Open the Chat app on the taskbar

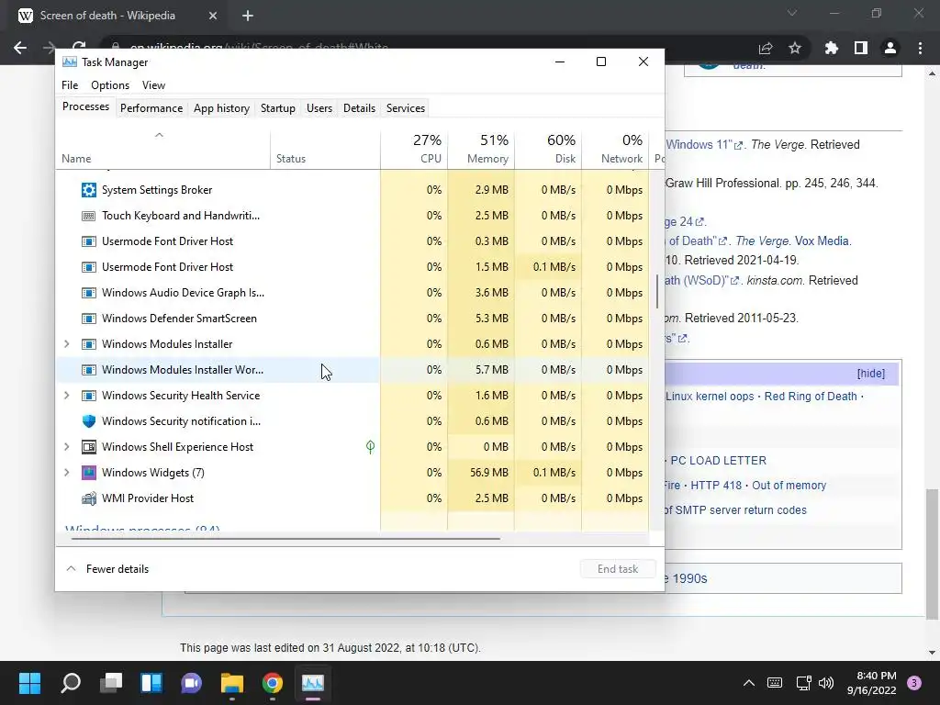coord(191,683)
